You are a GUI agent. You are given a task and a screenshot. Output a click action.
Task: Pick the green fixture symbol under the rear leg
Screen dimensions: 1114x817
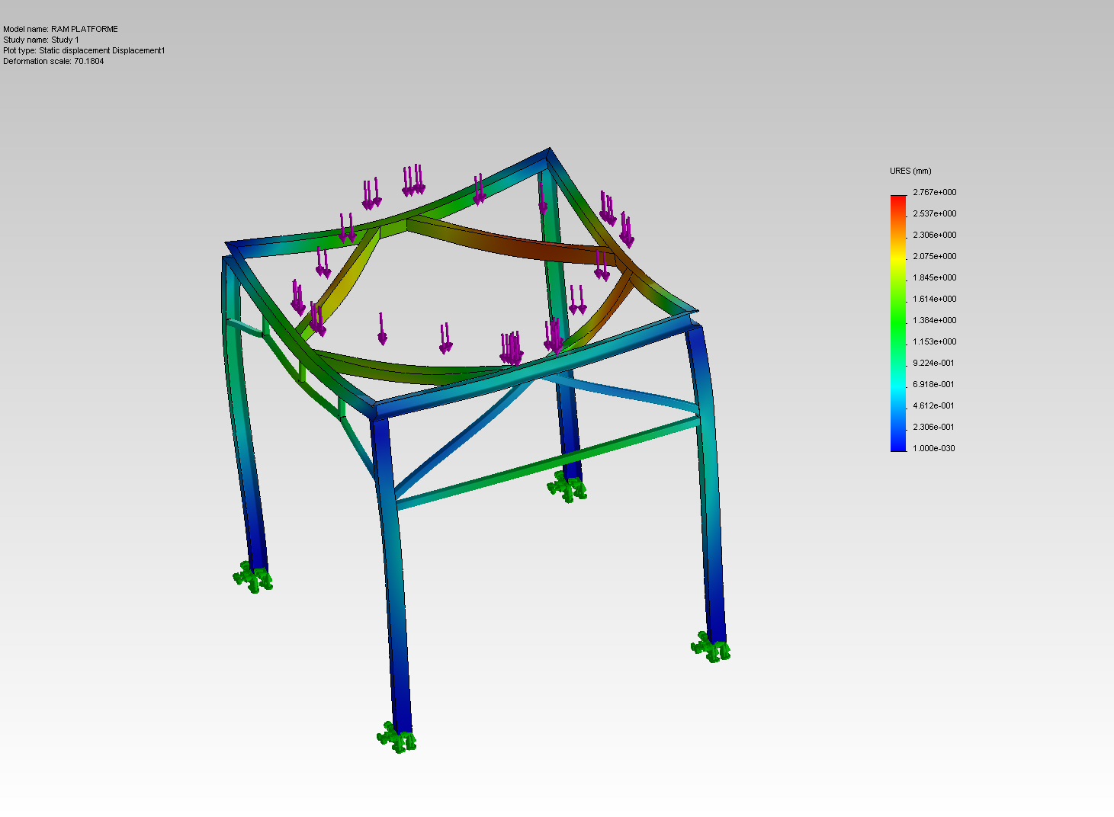pos(567,486)
